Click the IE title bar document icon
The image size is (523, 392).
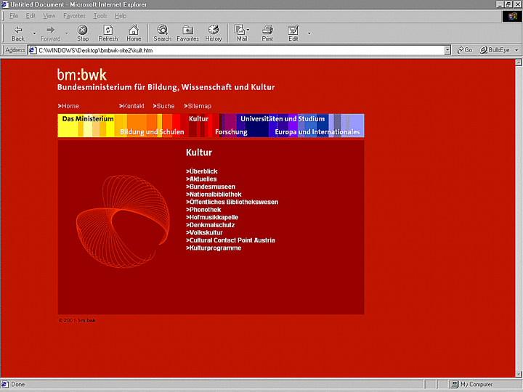pyautogui.click(x=4, y=4)
